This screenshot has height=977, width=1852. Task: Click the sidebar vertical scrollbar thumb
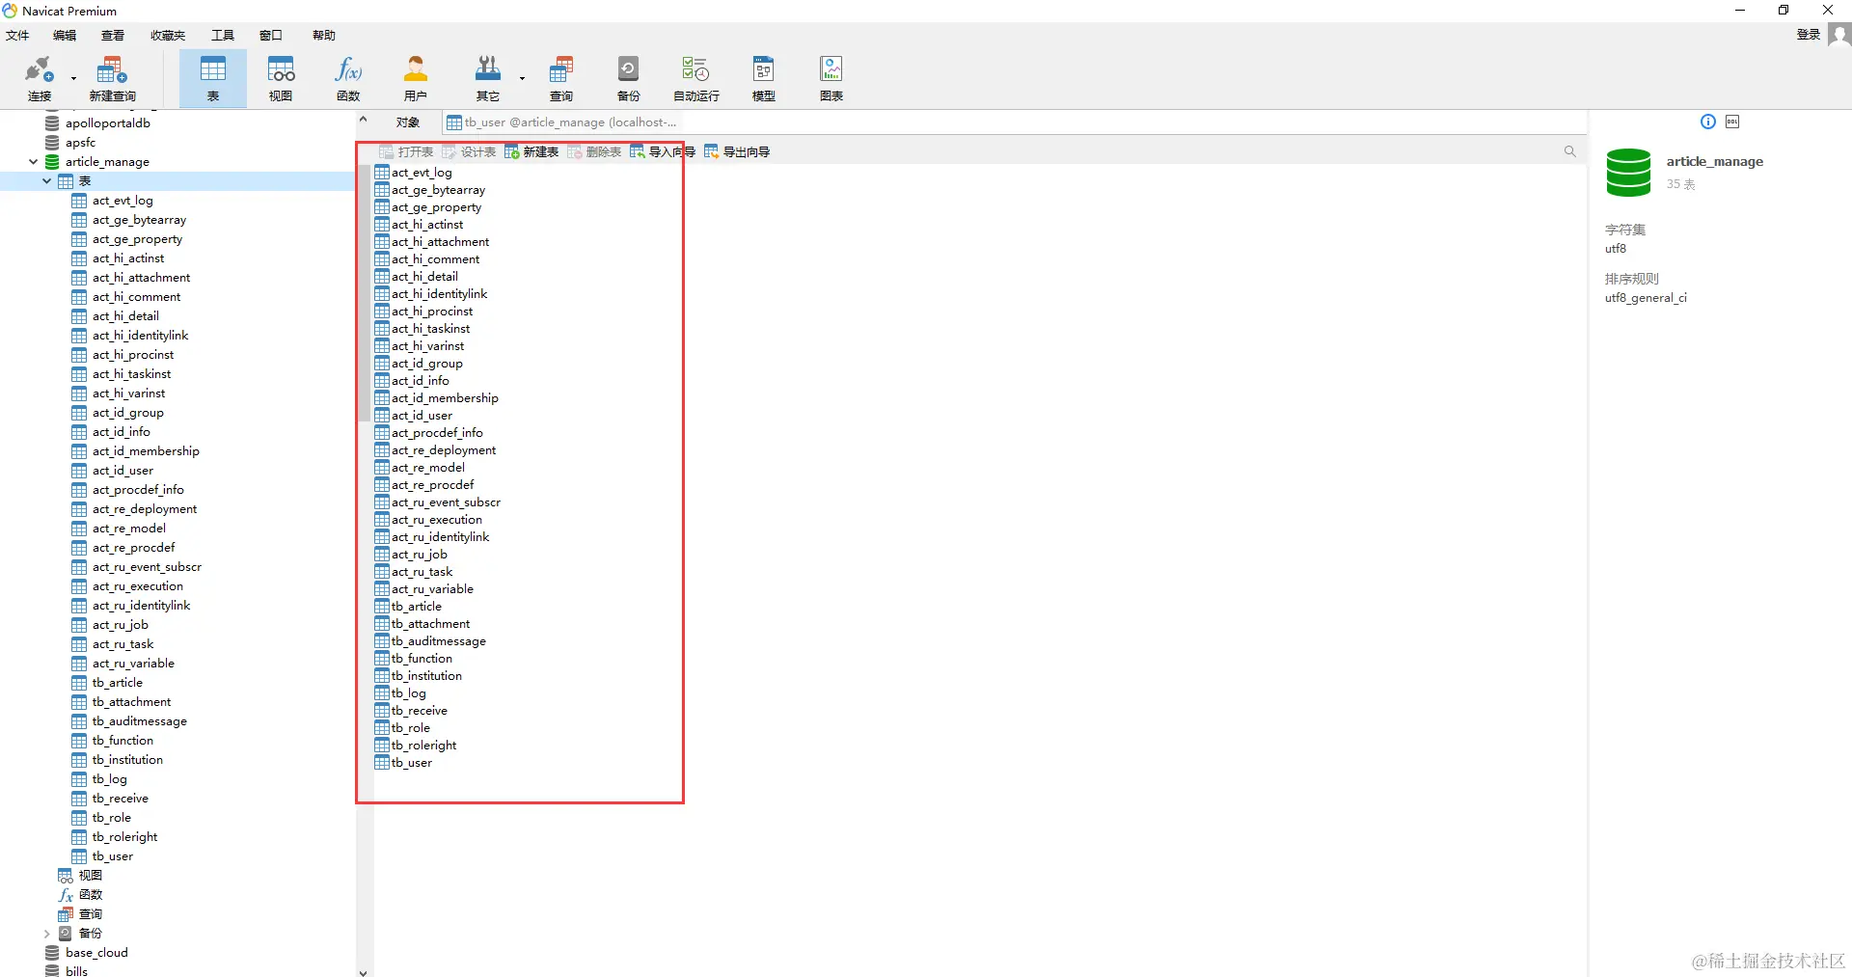[364, 293]
